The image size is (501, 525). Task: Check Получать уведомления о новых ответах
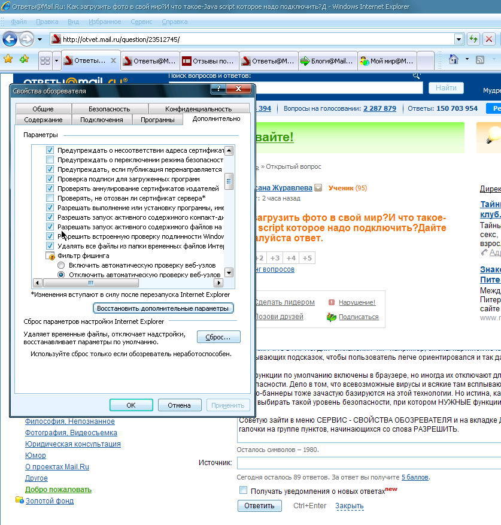coord(244,490)
